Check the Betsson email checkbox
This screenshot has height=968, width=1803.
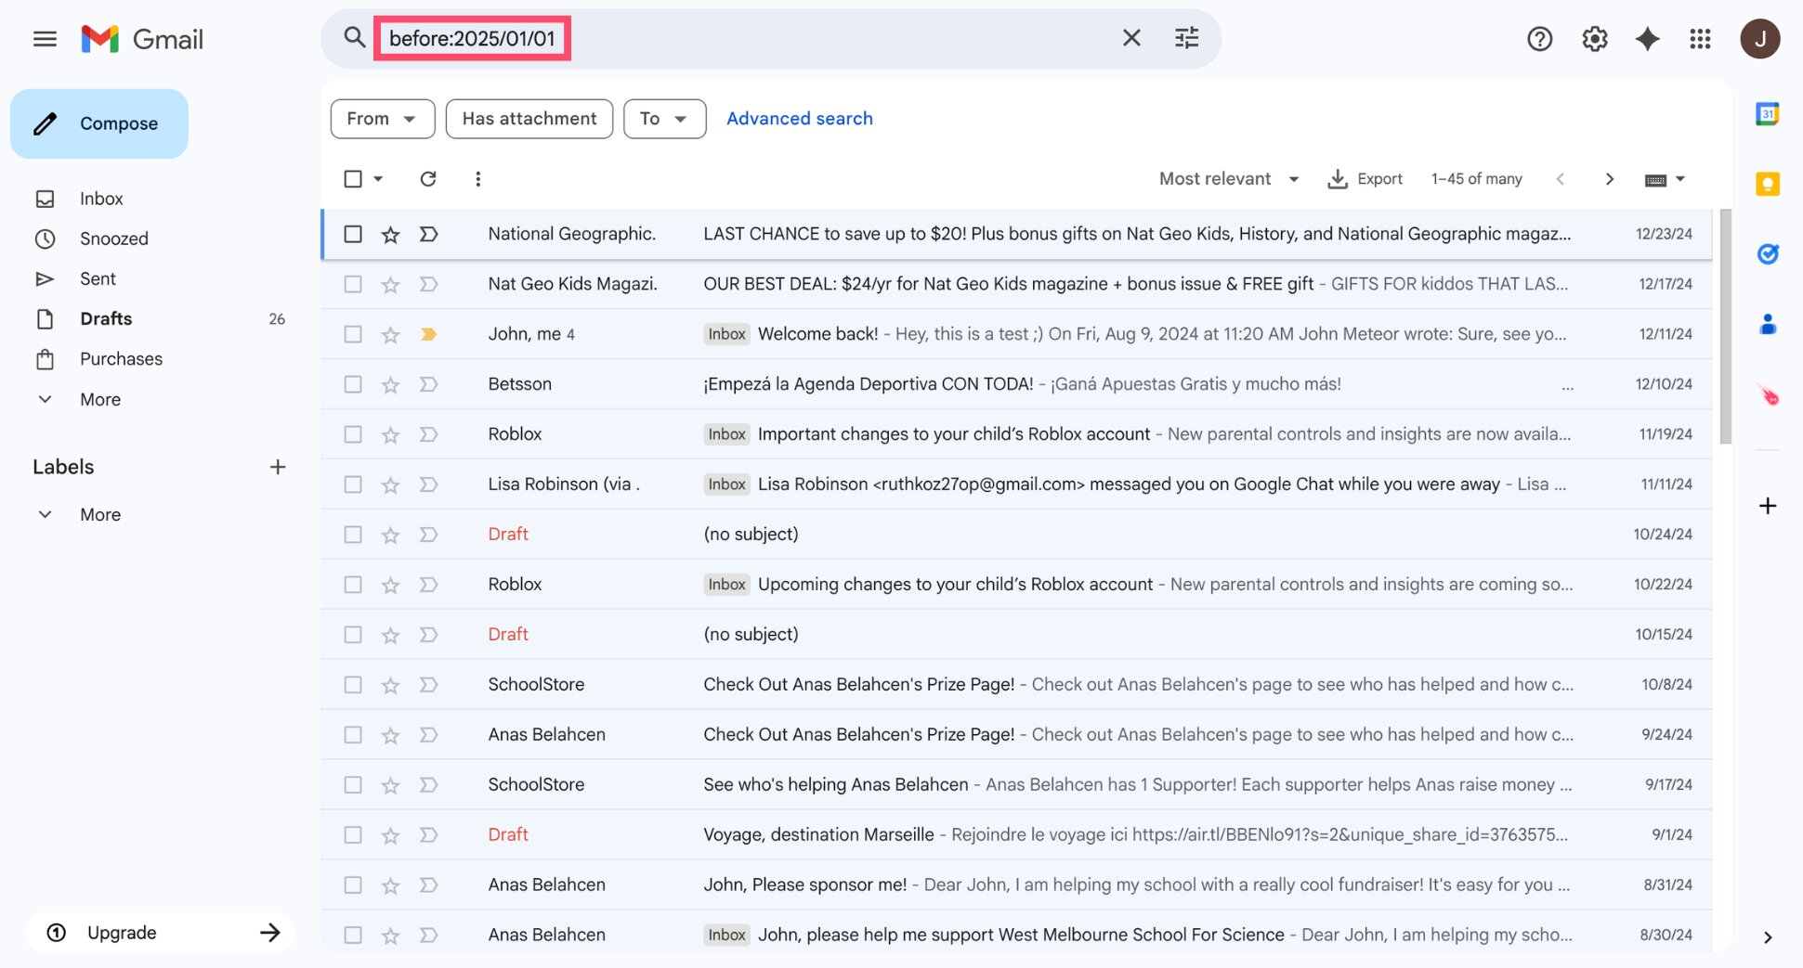[353, 384]
